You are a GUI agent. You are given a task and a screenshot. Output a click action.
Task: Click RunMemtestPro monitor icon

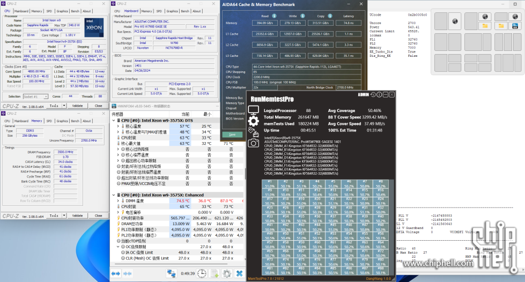[254, 110]
